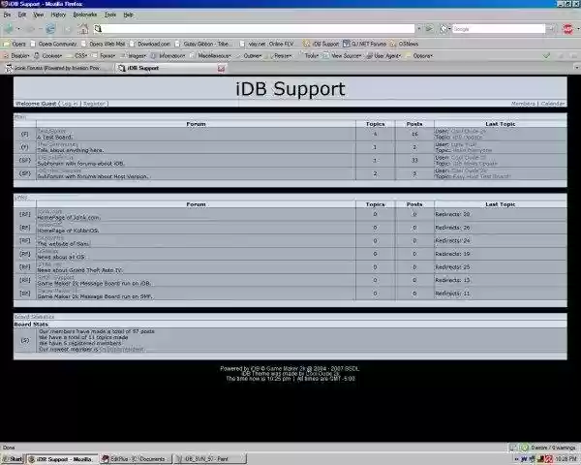
Task: Open forum described Talk about anything here
Action: pos(57,144)
